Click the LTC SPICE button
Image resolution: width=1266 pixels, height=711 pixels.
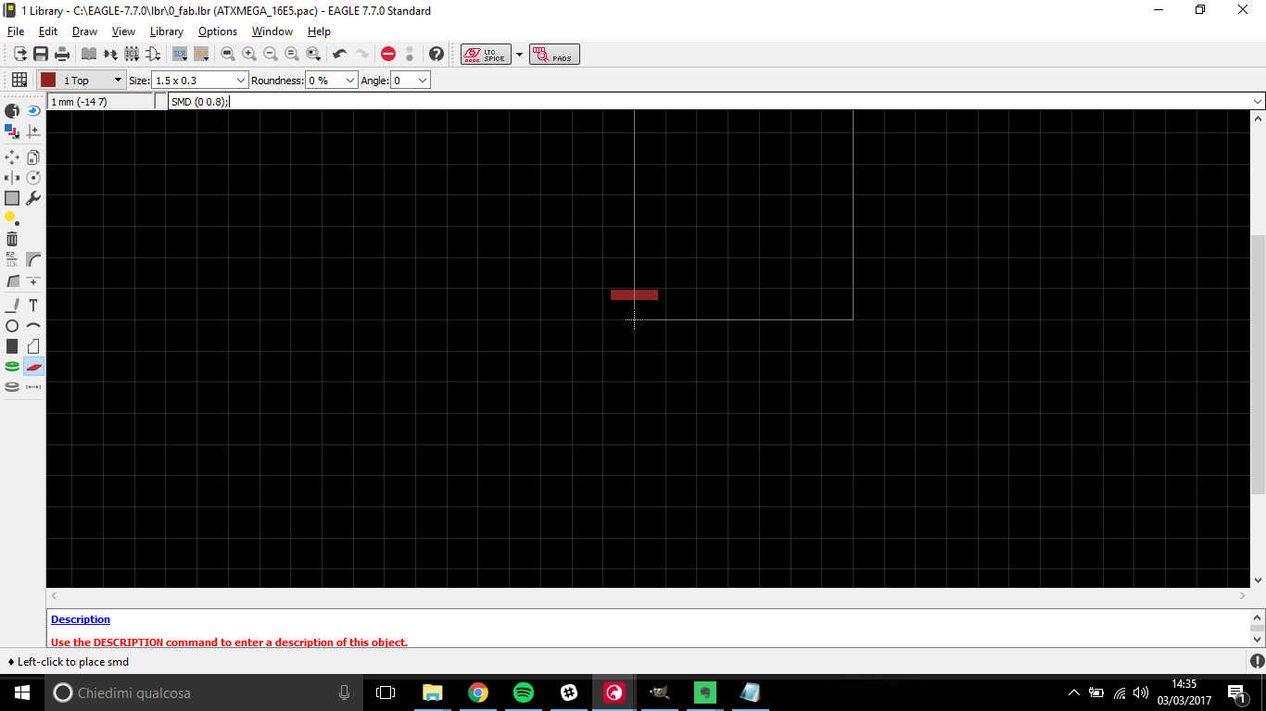pyautogui.click(x=486, y=55)
